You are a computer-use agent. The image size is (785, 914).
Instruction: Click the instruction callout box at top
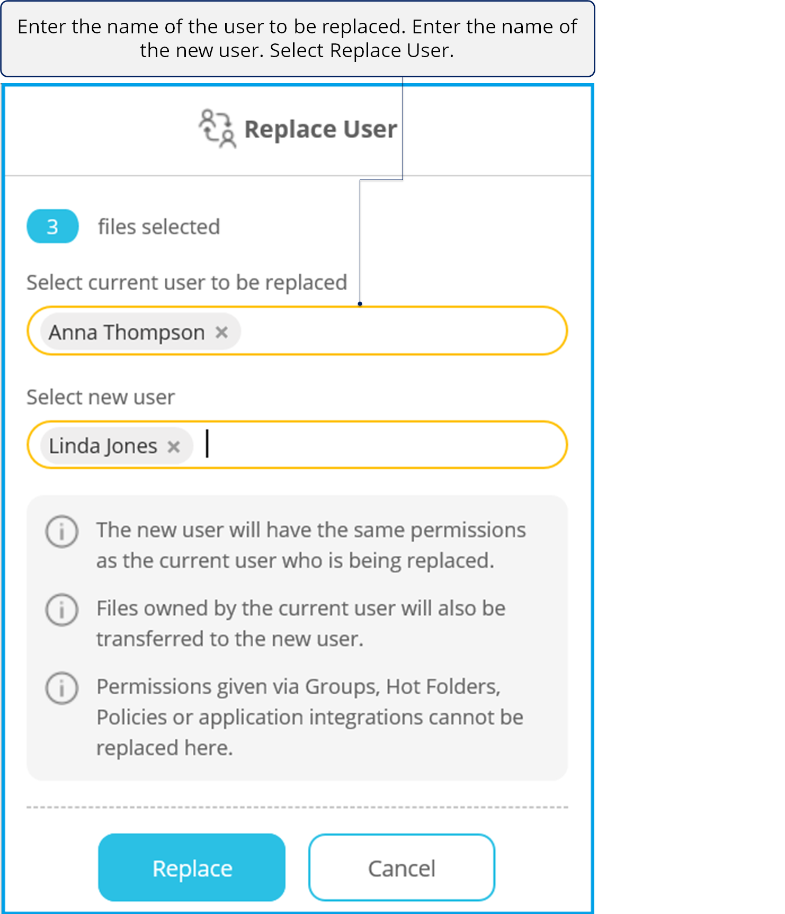[297, 39]
